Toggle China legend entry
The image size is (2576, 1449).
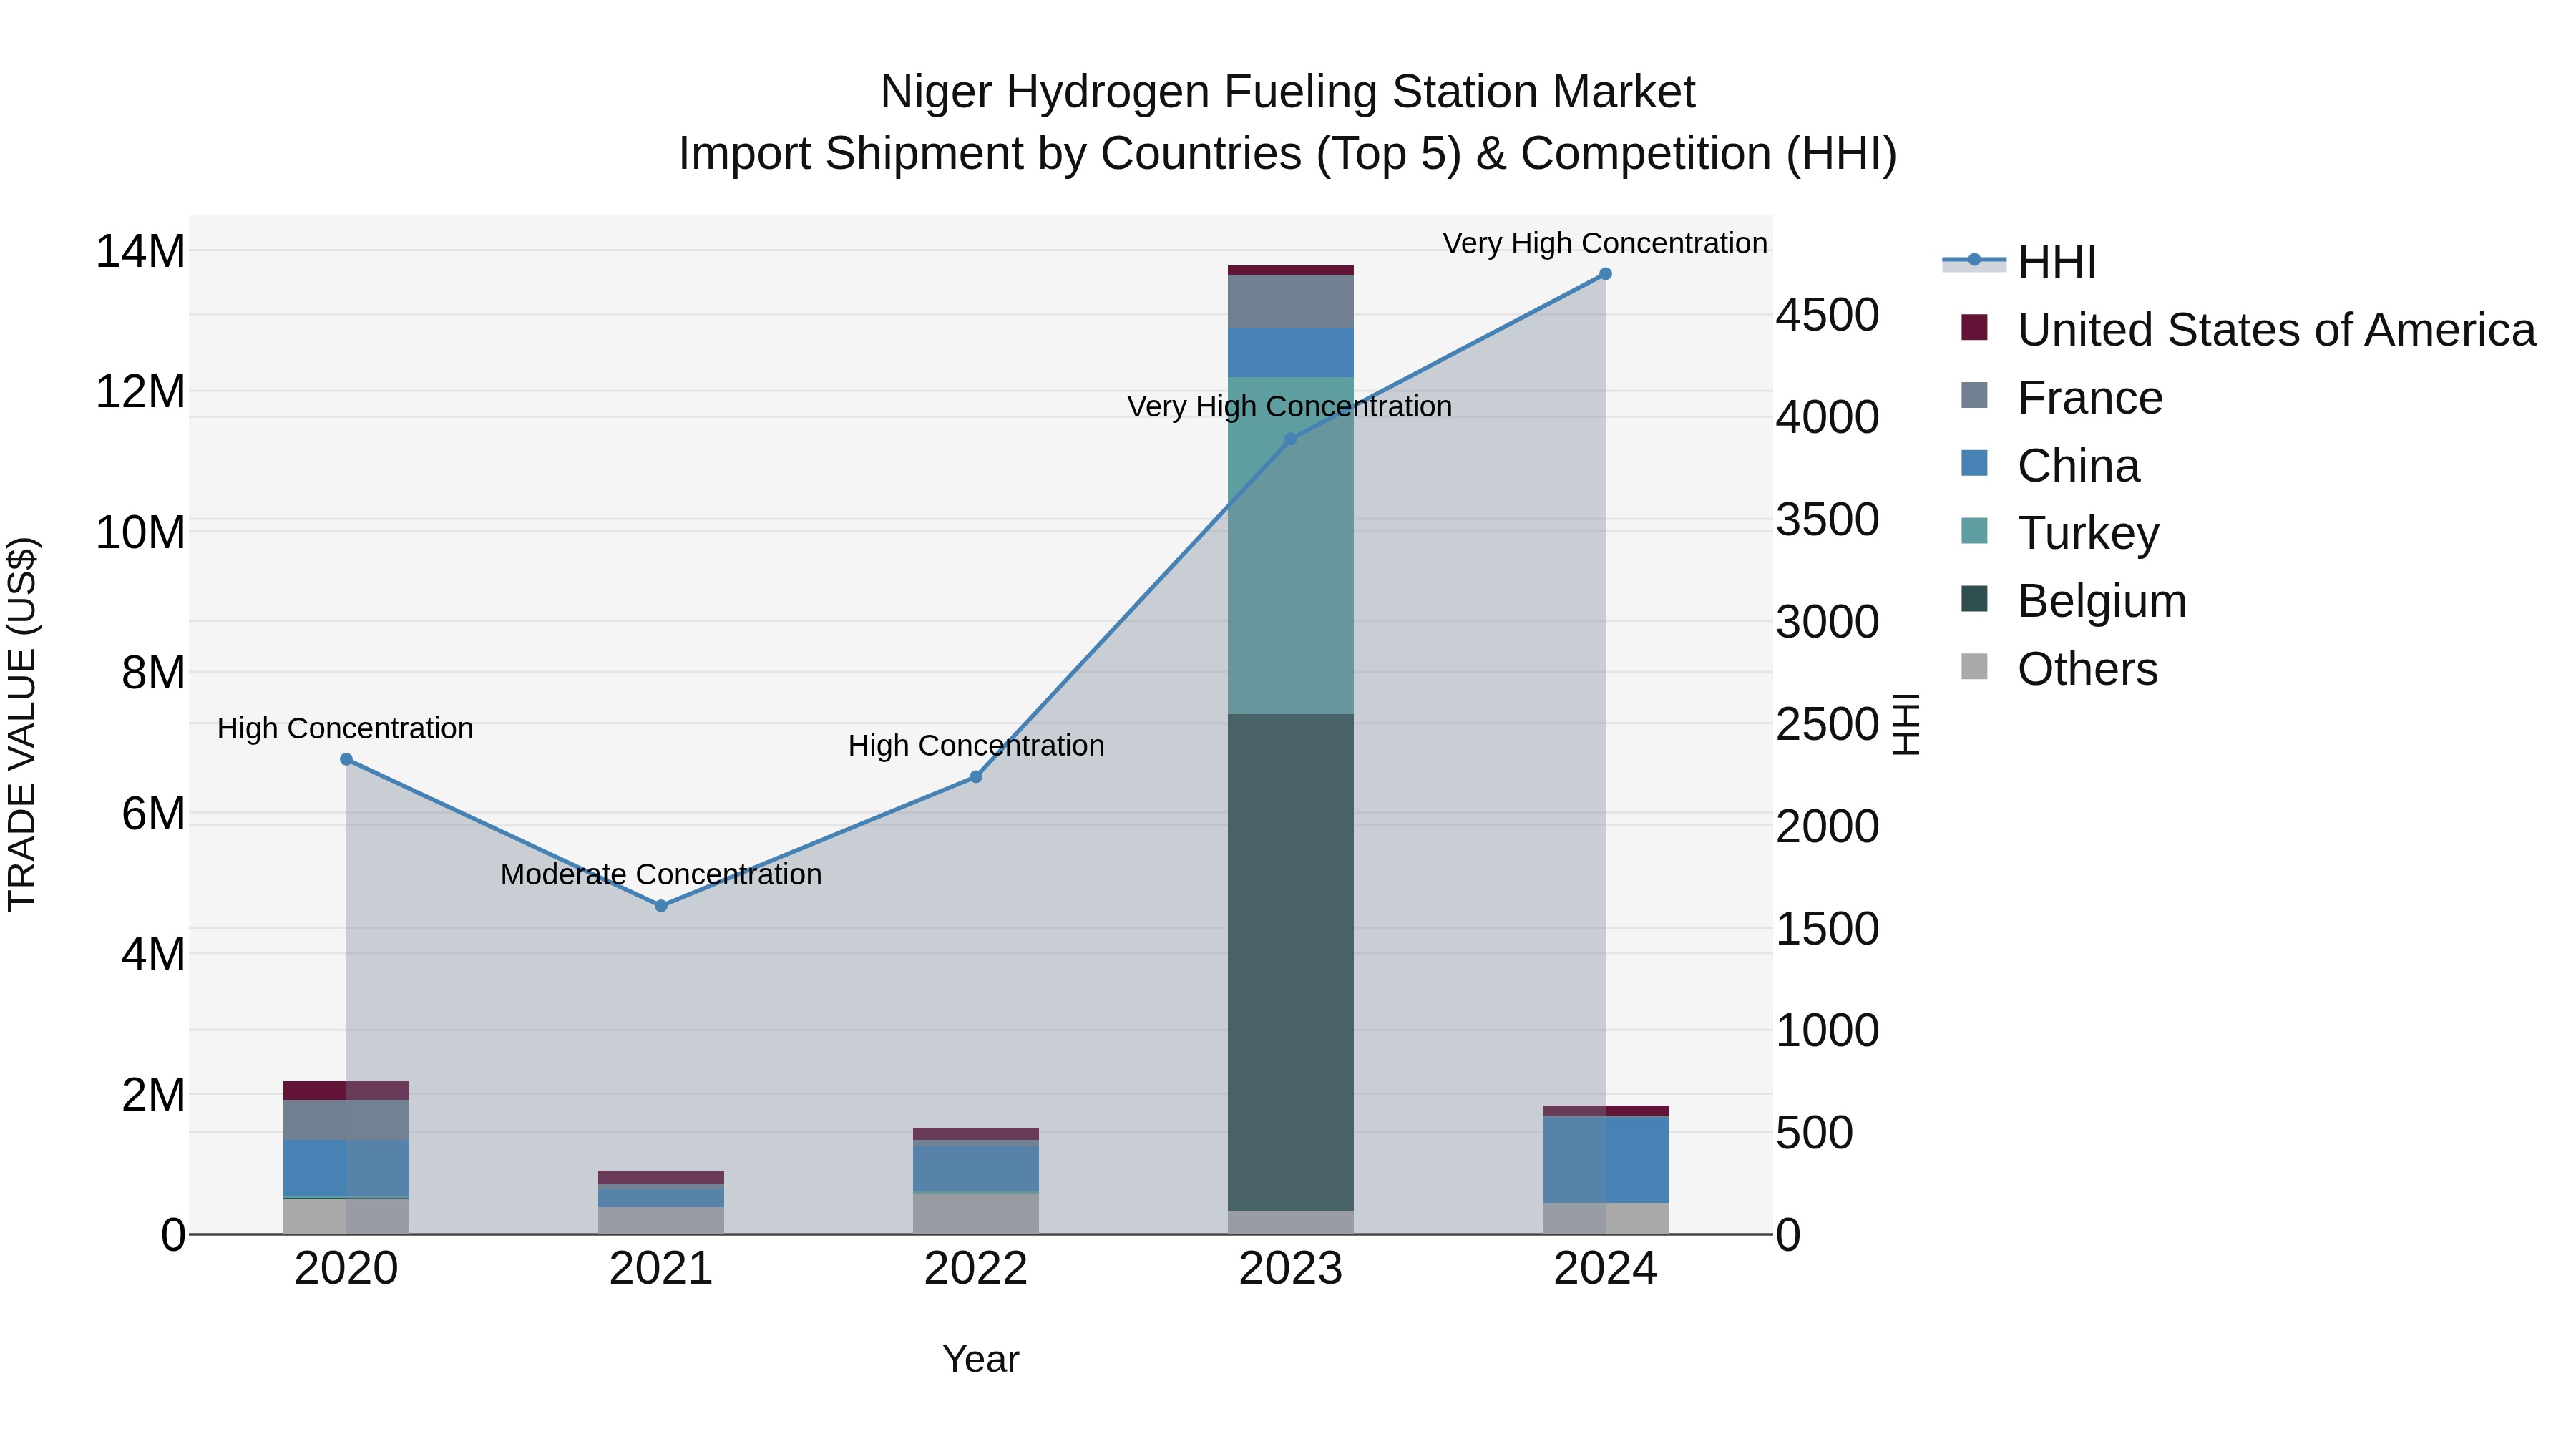(x=2050, y=466)
